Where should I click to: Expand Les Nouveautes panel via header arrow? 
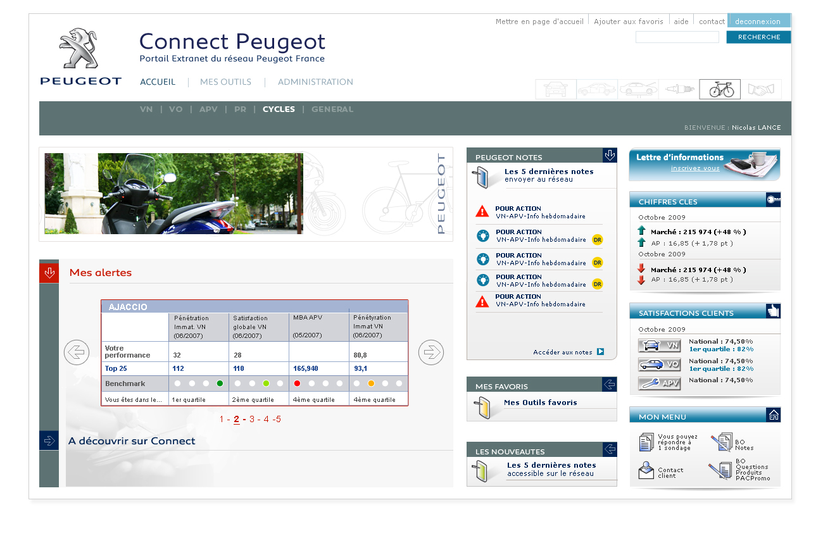point(610,449)
